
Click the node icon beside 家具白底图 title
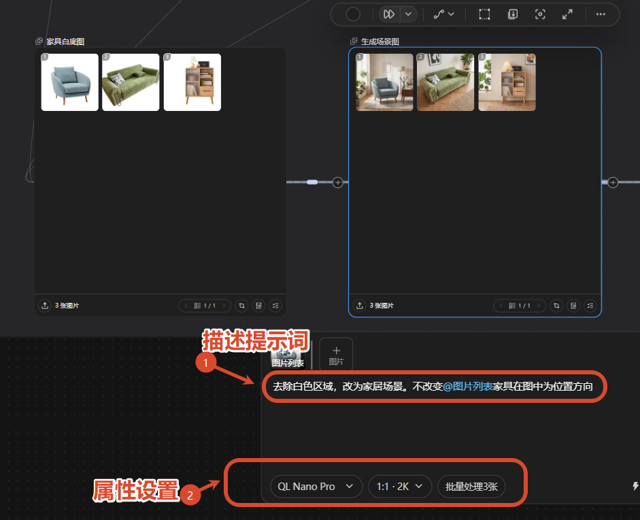[39, 42]
